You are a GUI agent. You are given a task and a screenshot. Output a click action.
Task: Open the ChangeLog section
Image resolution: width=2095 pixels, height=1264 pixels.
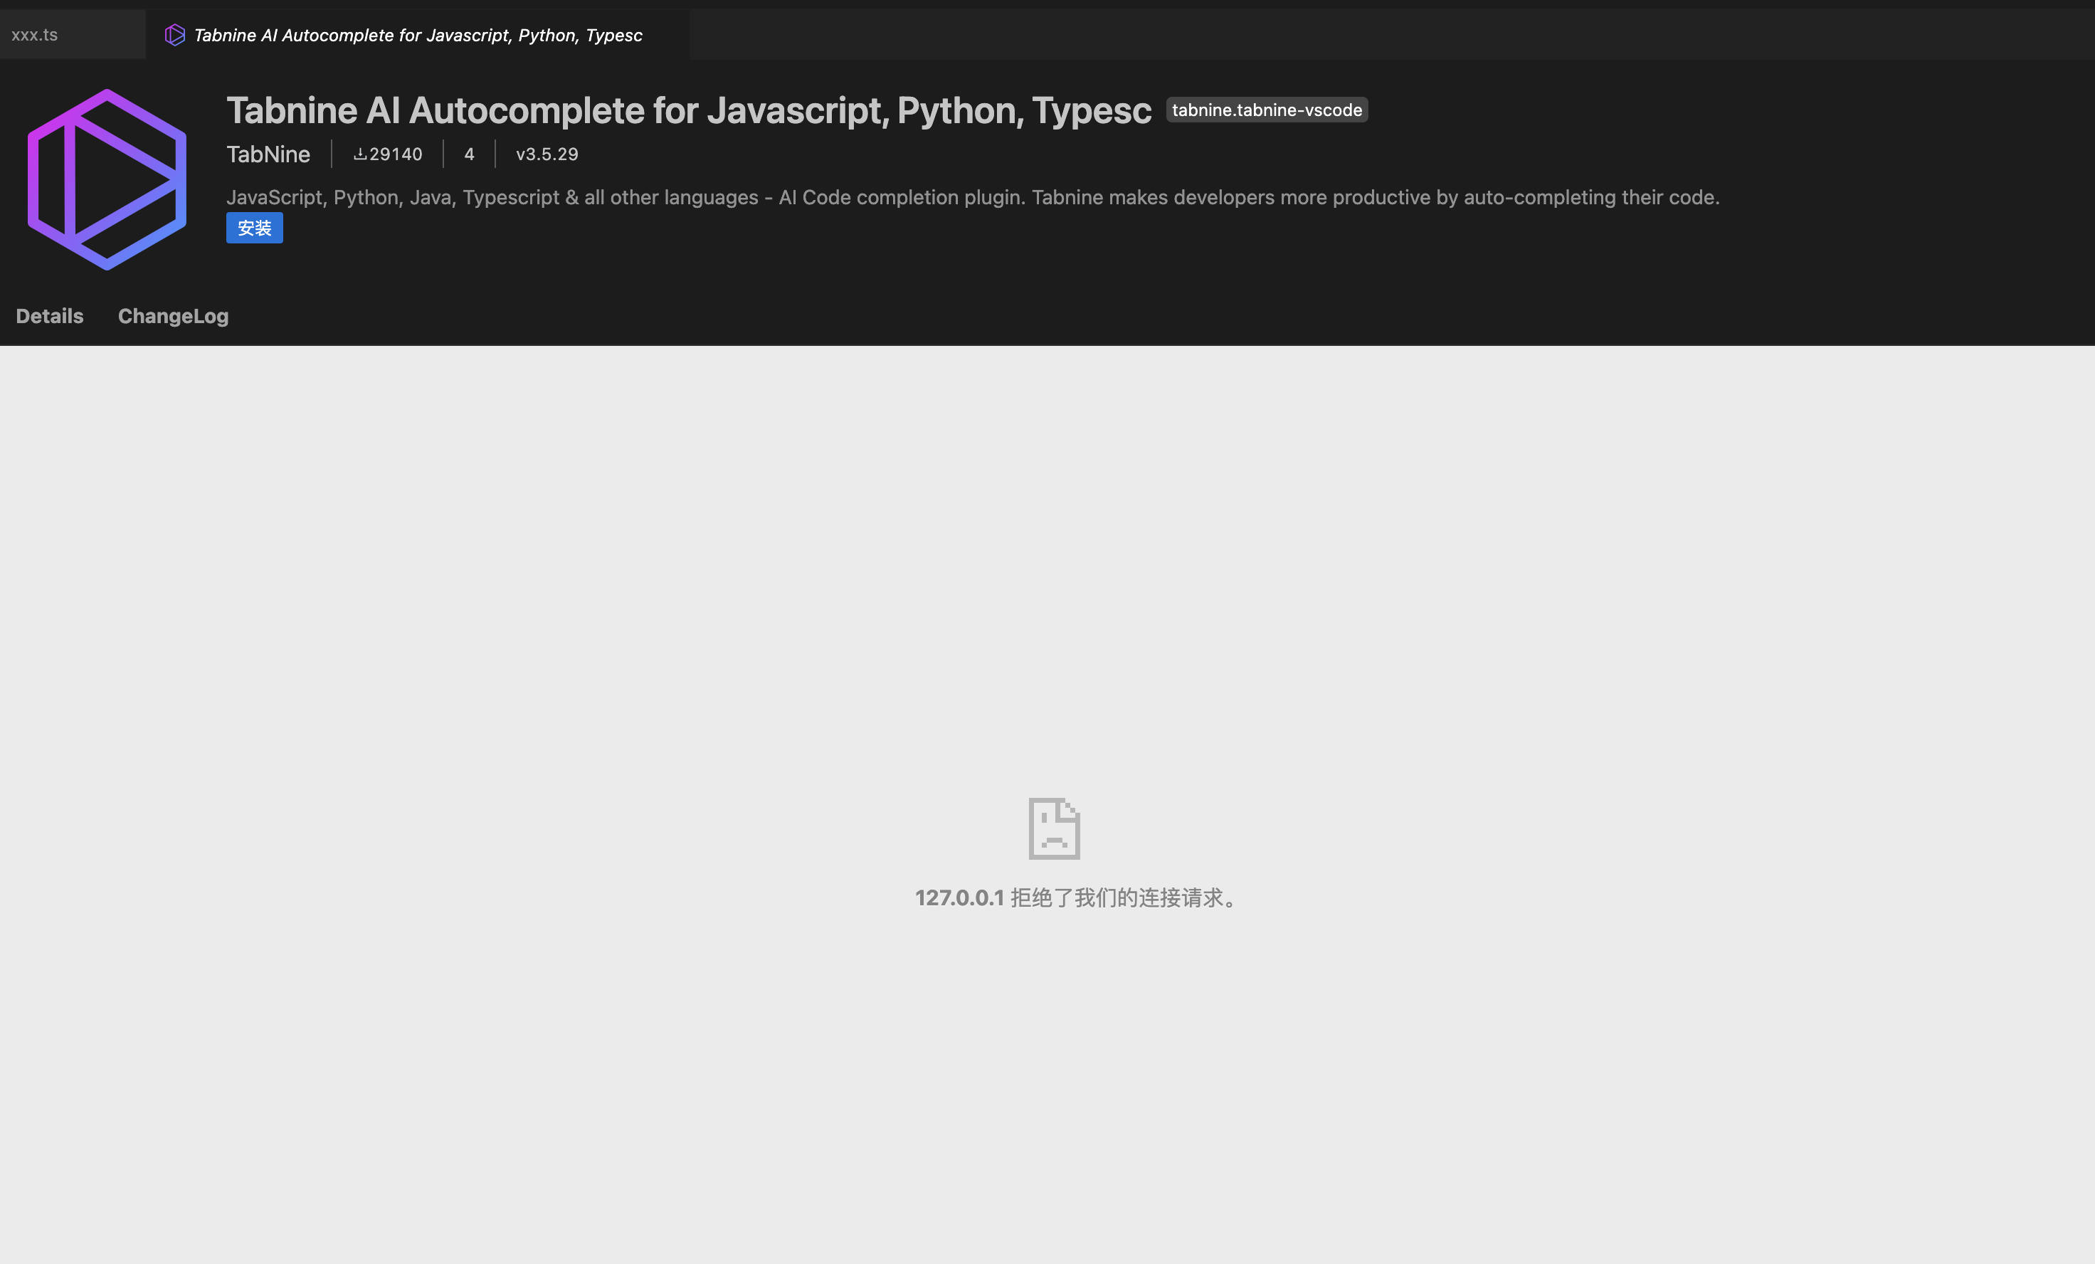173,315
